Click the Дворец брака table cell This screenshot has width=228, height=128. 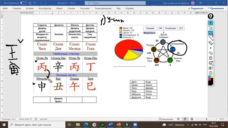tap(58, 100)
